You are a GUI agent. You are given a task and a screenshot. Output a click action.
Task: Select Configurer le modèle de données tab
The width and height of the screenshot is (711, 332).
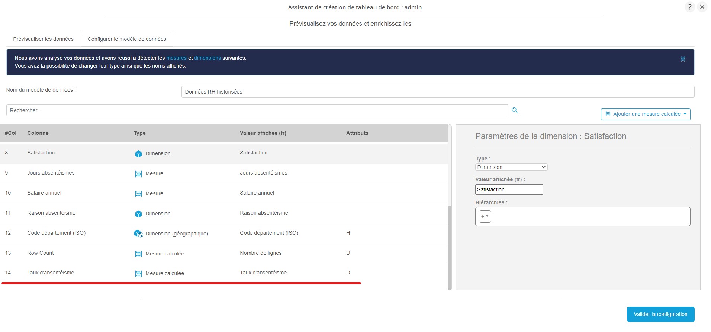tap(127, 39)
